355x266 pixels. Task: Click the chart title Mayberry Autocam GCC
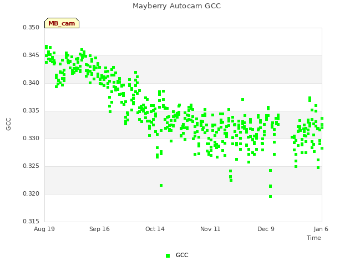pos(176,6)
